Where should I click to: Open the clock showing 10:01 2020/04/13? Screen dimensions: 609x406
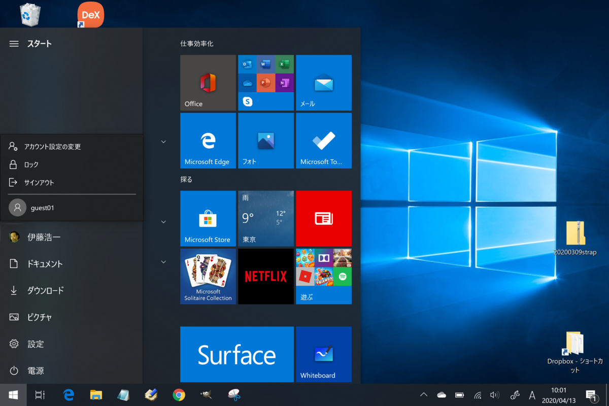(x=558, y=395)
